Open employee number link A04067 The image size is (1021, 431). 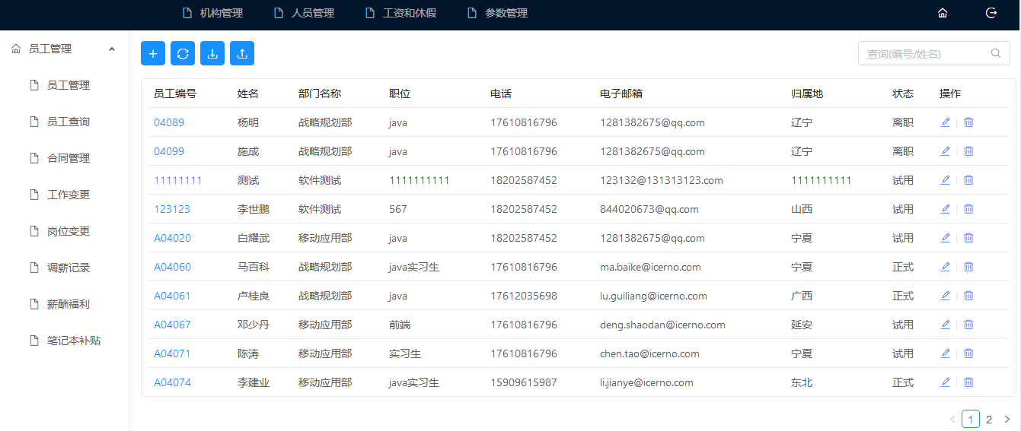(x=173, y=325)
